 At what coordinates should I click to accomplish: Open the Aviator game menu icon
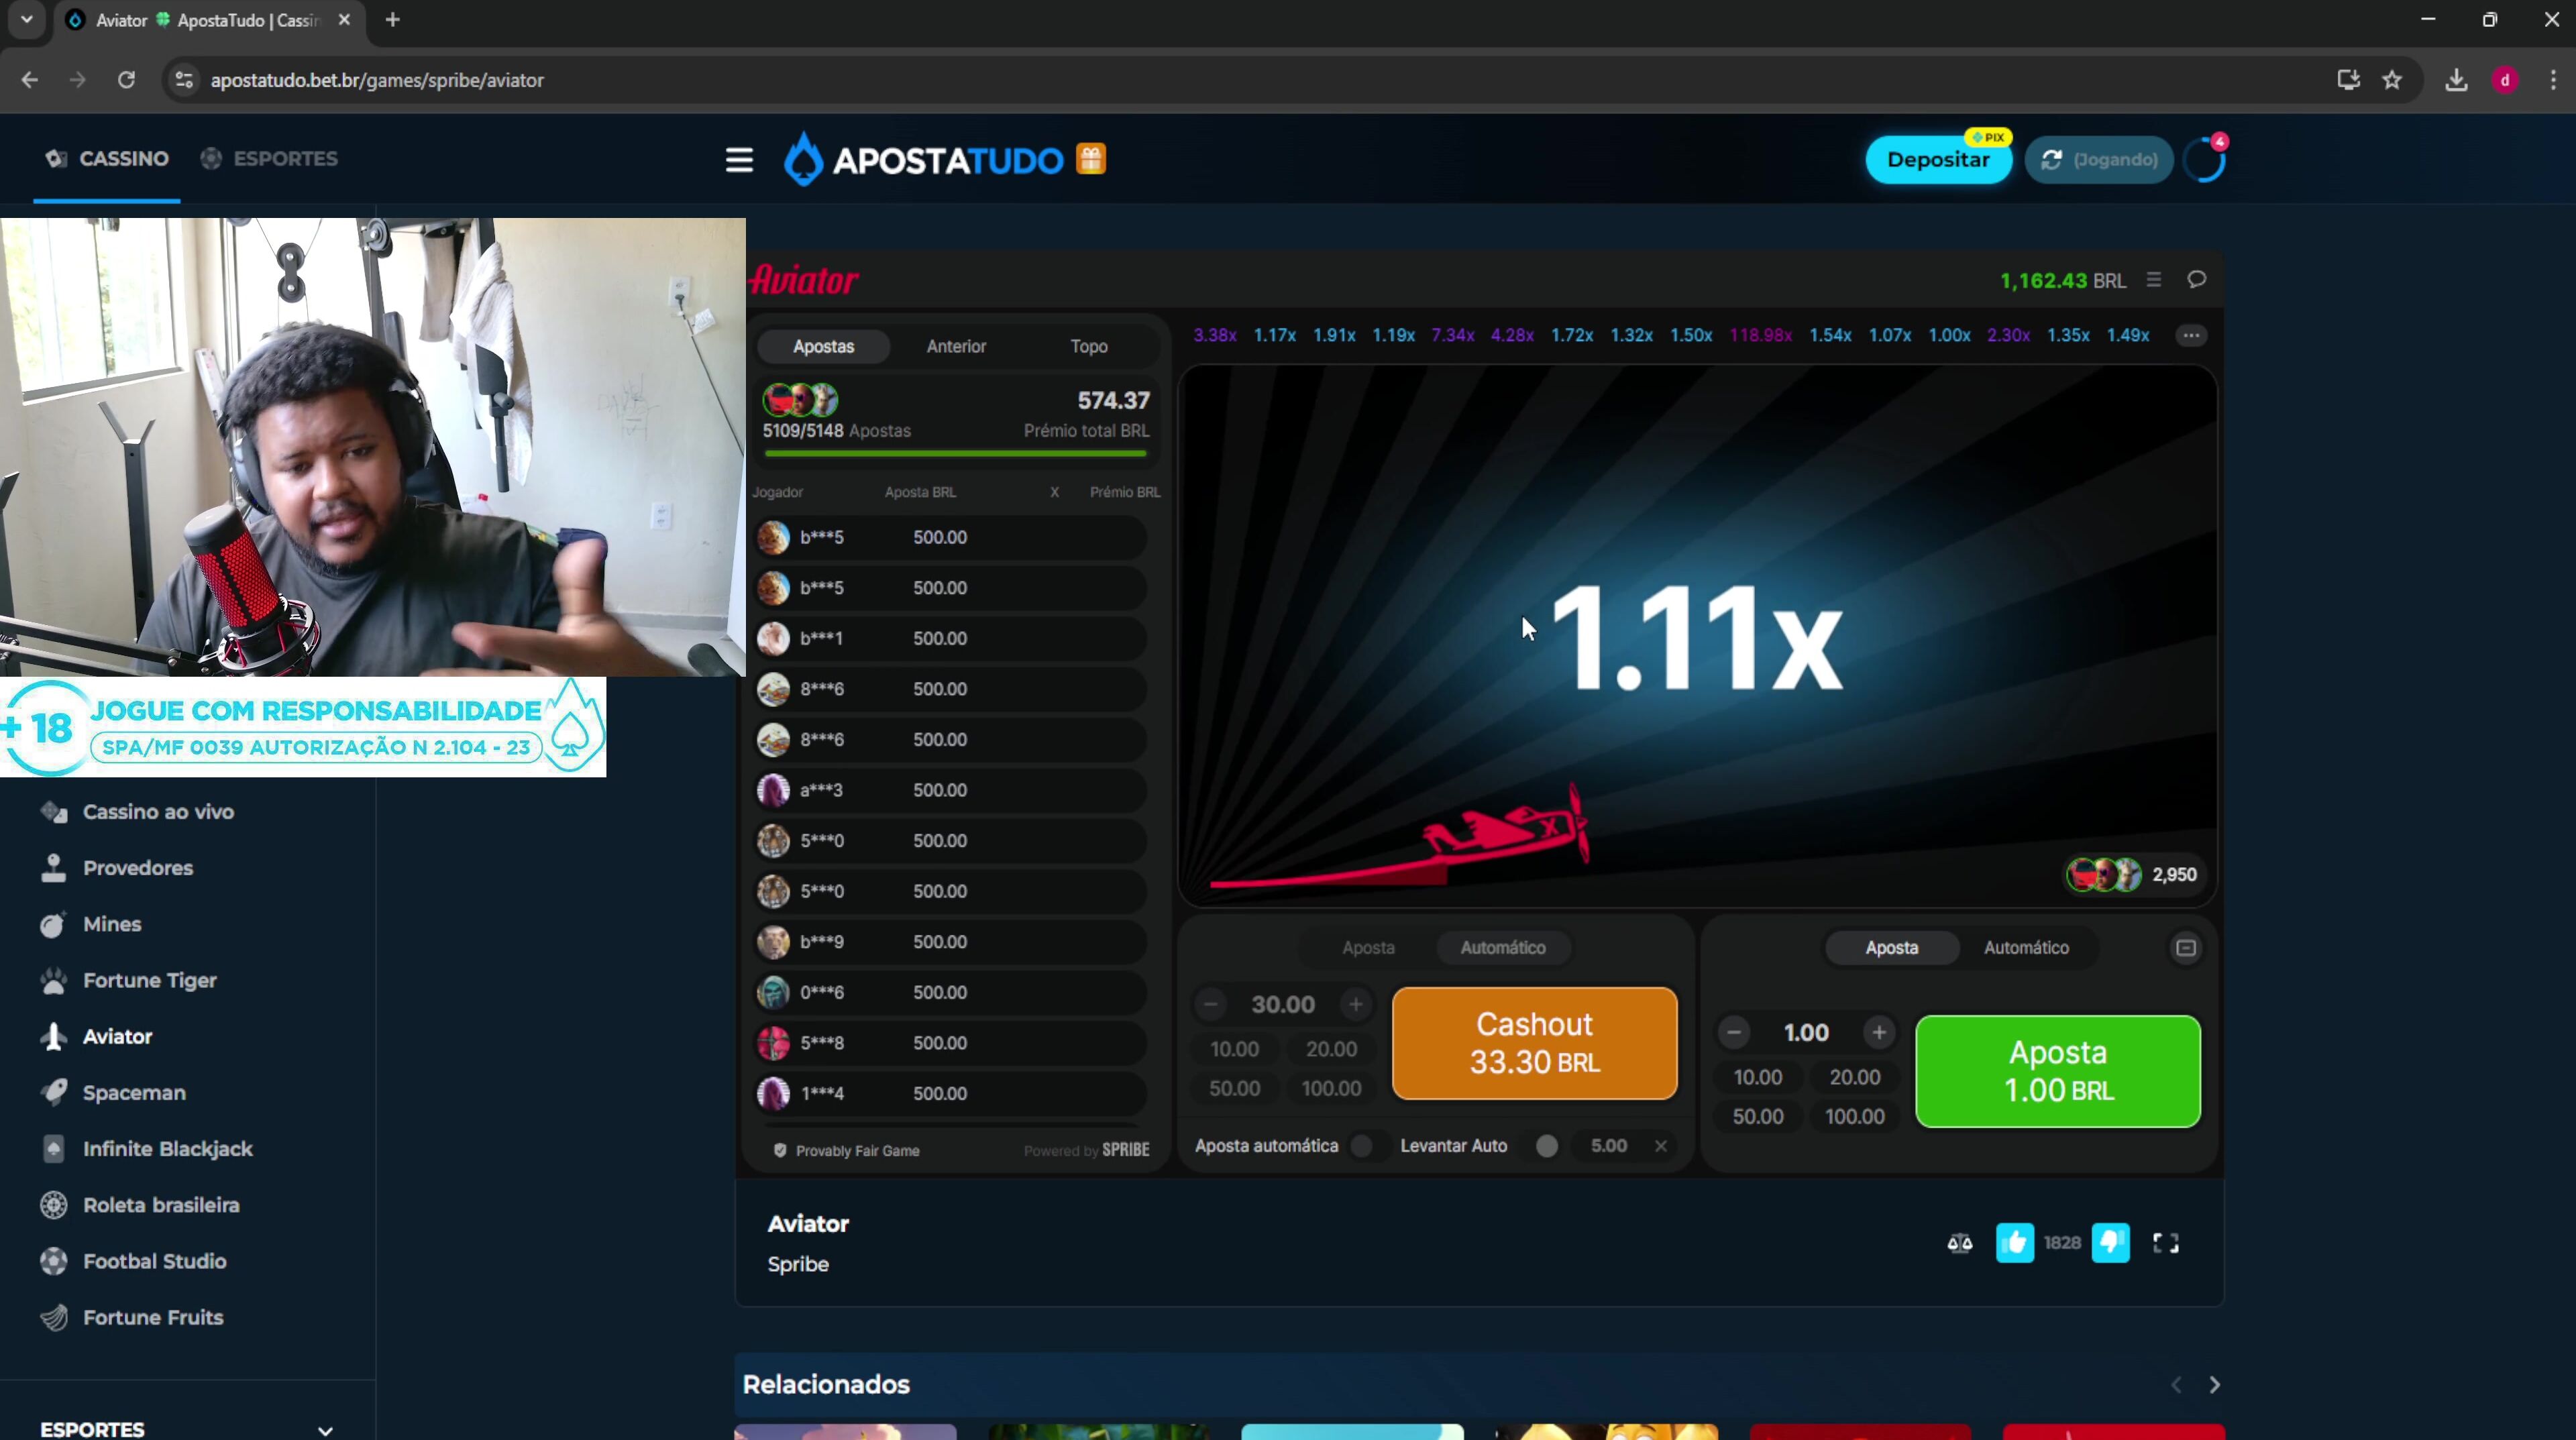point(2154,280)
